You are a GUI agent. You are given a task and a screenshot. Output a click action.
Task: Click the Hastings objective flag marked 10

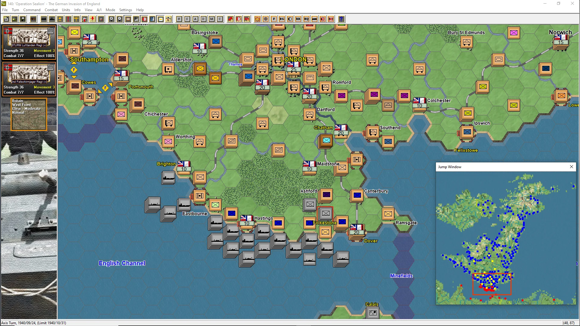(x=247, y=221)
